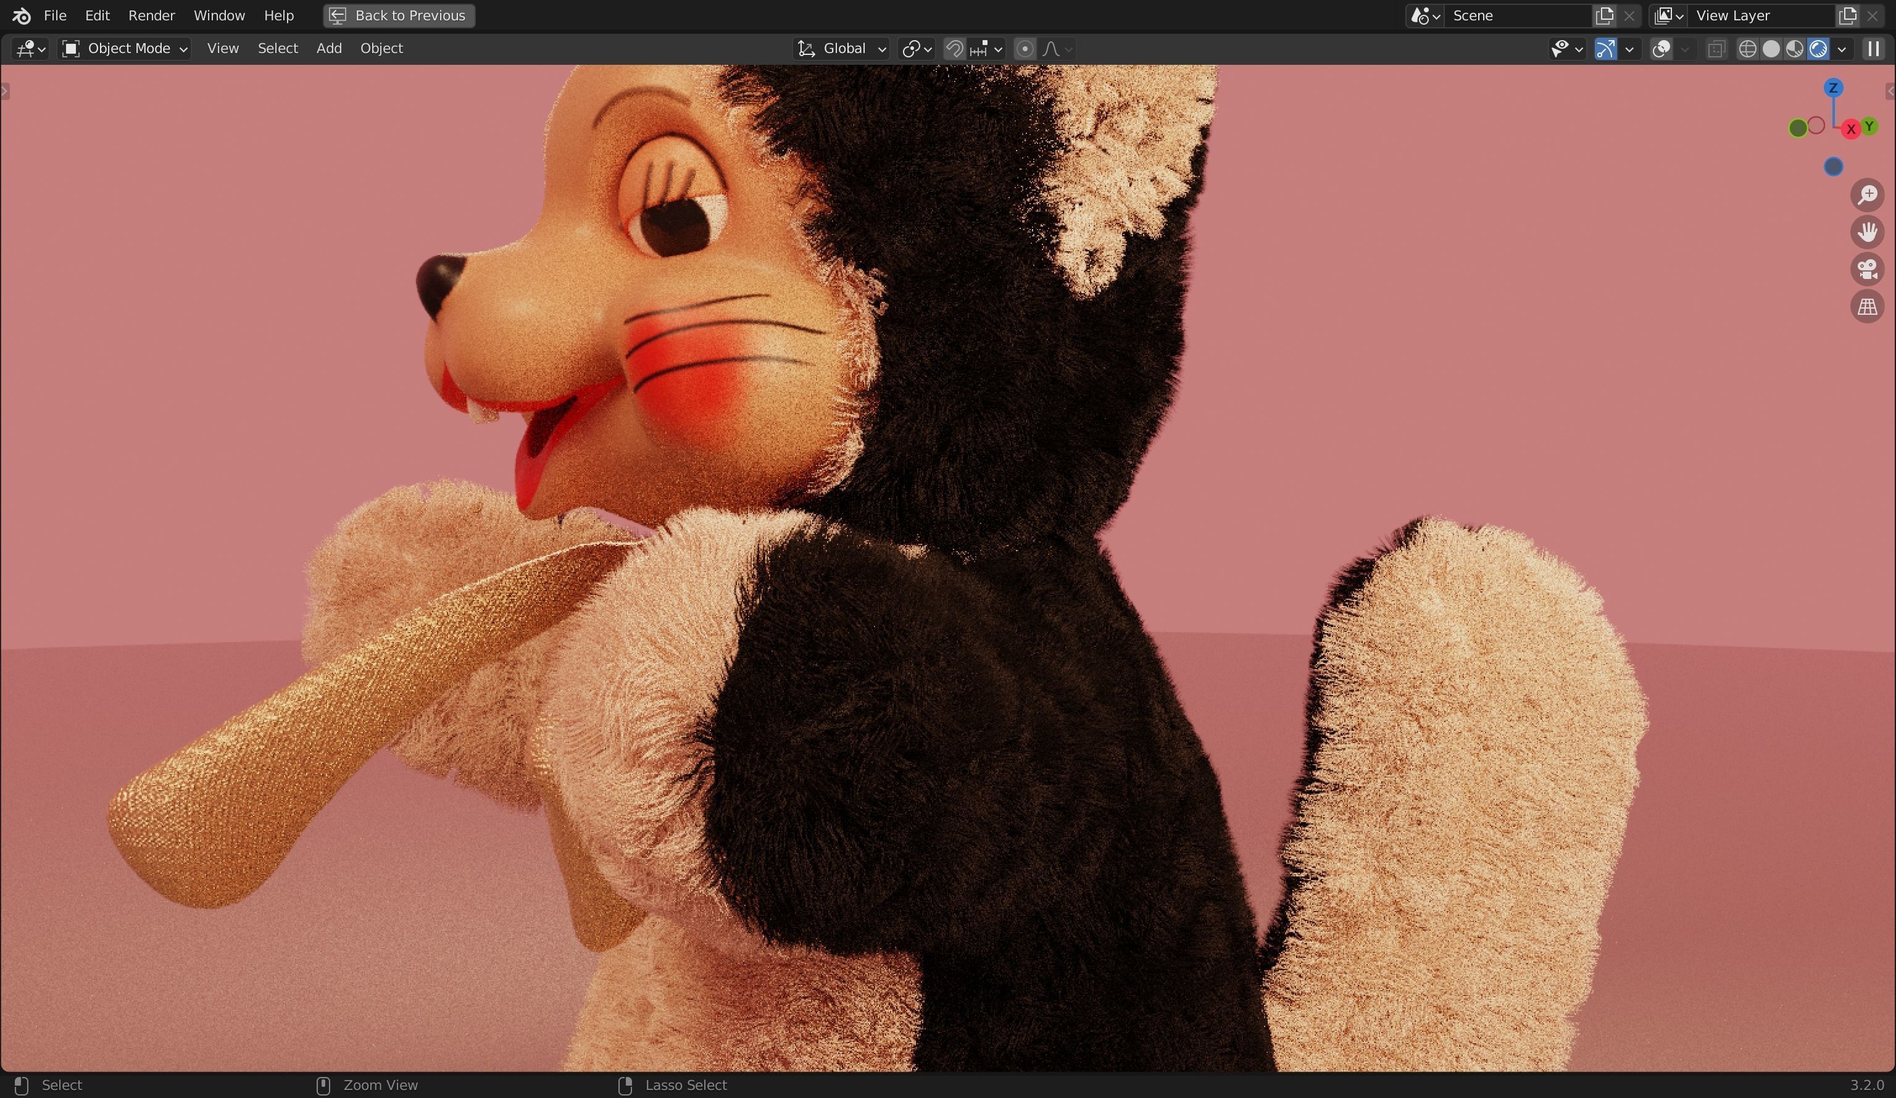
Task: Click the Back to Previous button
Action: [399, 15]
